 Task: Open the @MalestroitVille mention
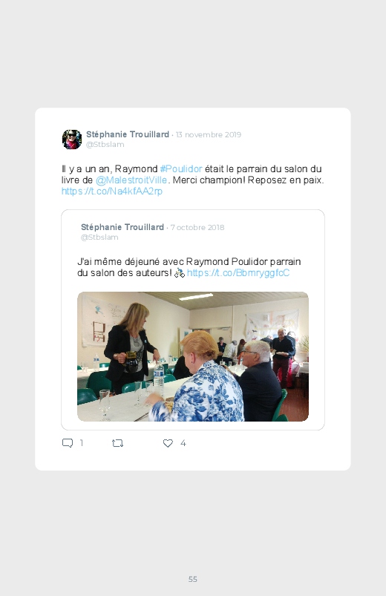tap(131, 180)
